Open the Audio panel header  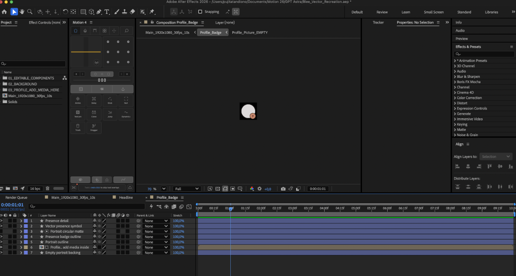point(460,30)
